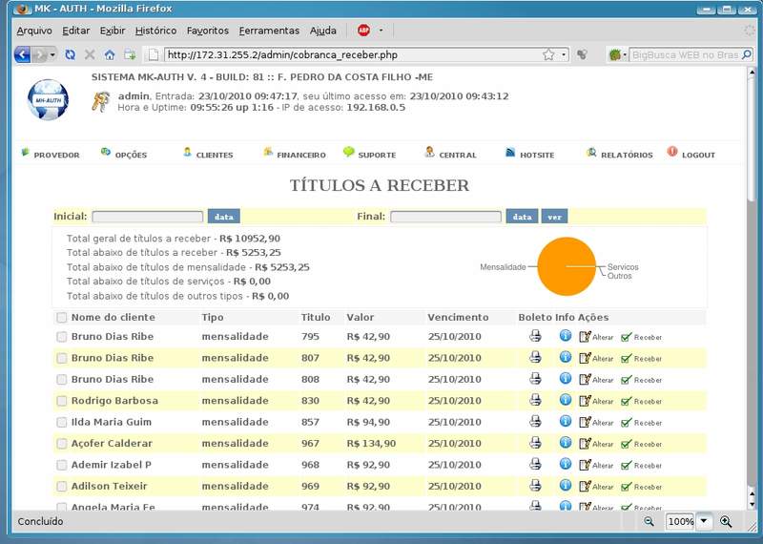The image size is (763, 544).
Task: Click the MK-AUTH globe logo
Action: 48,100
